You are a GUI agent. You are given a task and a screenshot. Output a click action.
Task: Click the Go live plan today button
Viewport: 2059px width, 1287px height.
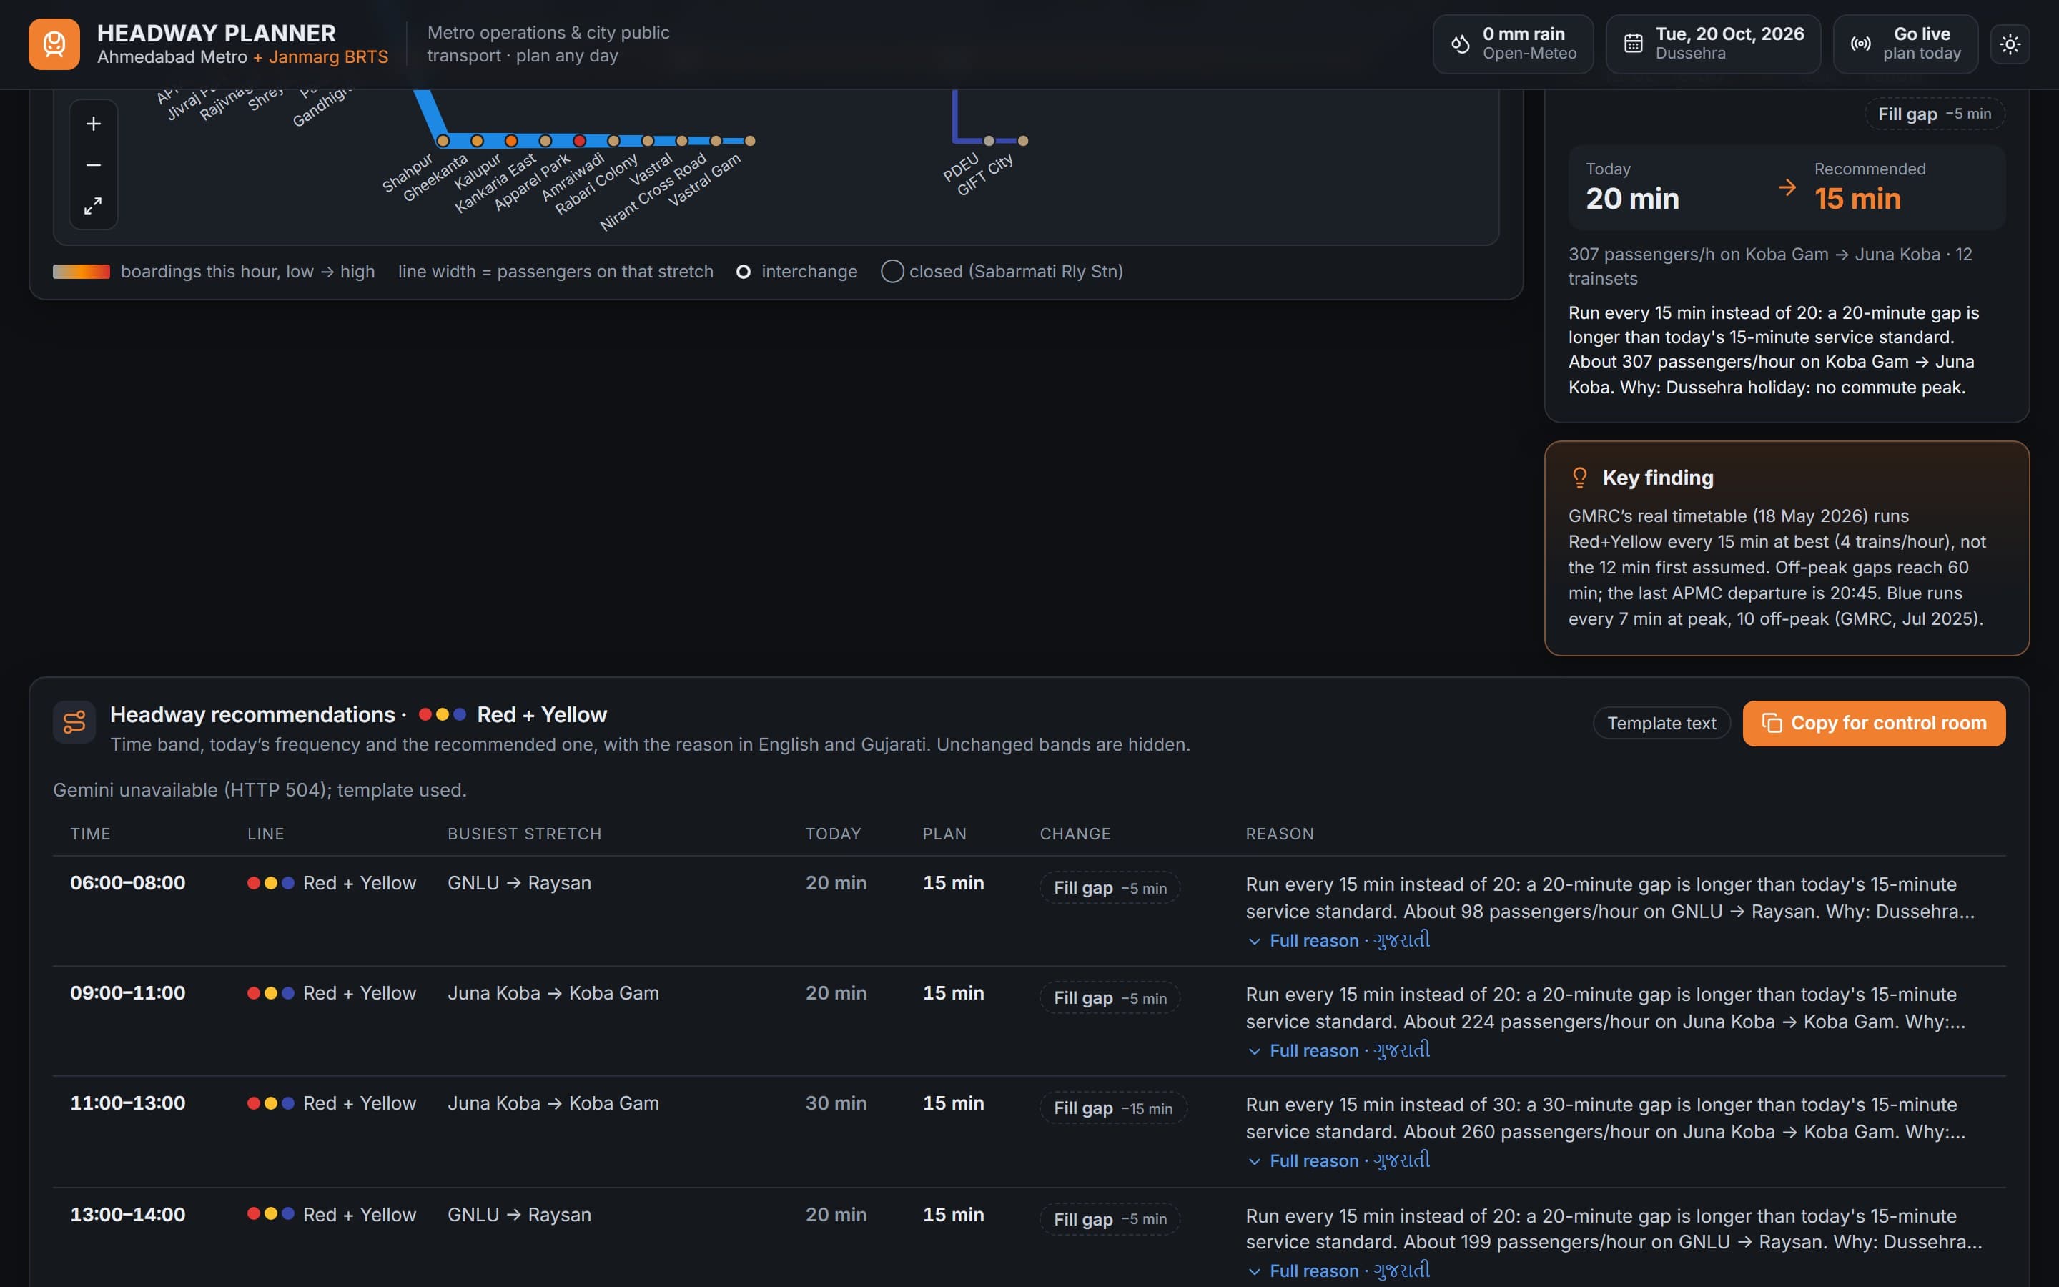(x=1905, y=44)
